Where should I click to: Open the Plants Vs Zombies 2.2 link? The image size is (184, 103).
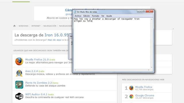(39, 83)
